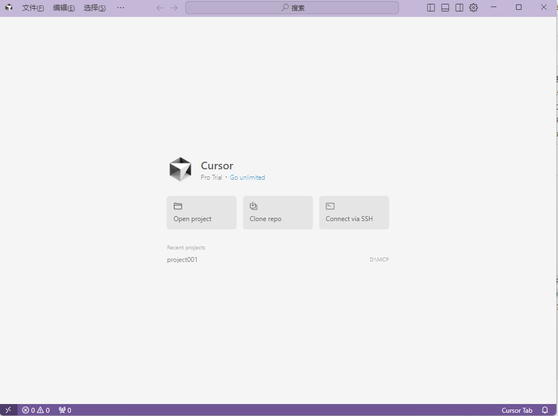Go back with the left arrow
The width and height of the screenshot is (558, 416).
(160, 8)
